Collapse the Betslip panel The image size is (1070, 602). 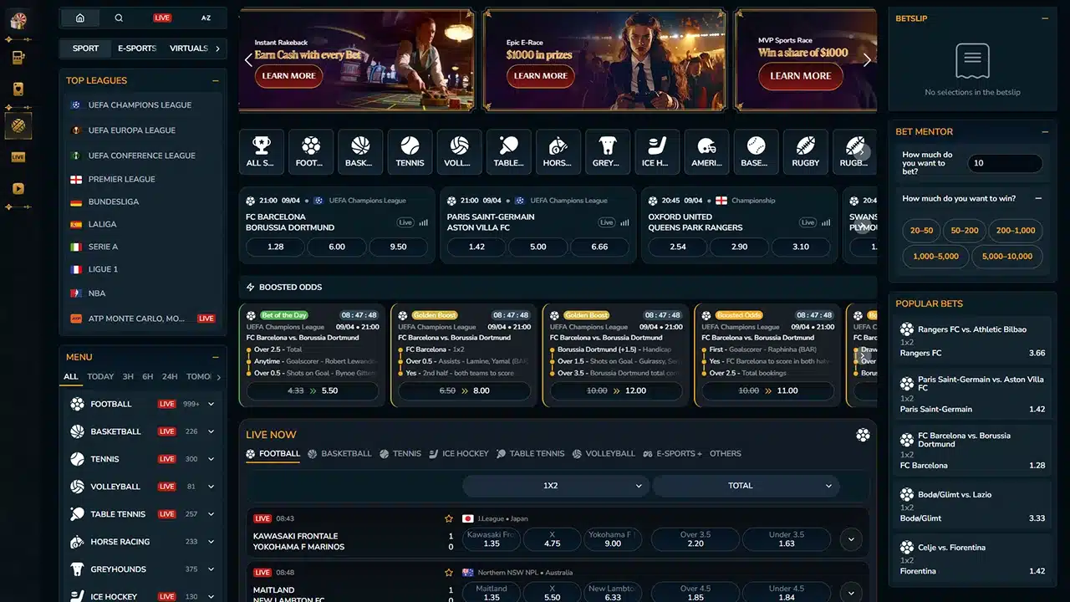(x=1045, y=18)
